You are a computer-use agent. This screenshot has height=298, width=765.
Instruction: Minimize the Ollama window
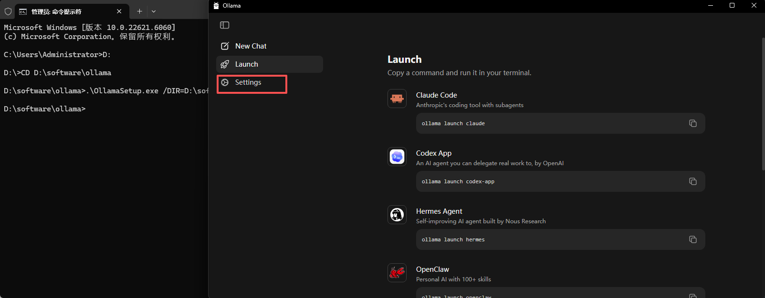click(711, 6)
